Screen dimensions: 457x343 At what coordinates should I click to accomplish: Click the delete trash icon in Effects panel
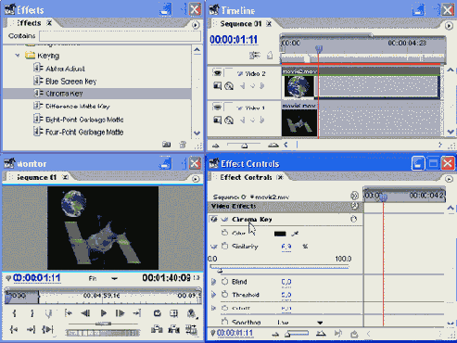tap(183, 145)
